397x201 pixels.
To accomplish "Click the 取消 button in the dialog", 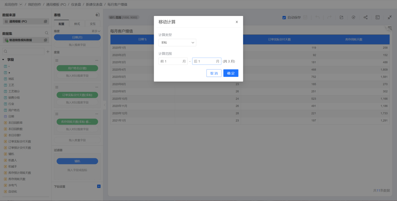I will click(214, 73).
